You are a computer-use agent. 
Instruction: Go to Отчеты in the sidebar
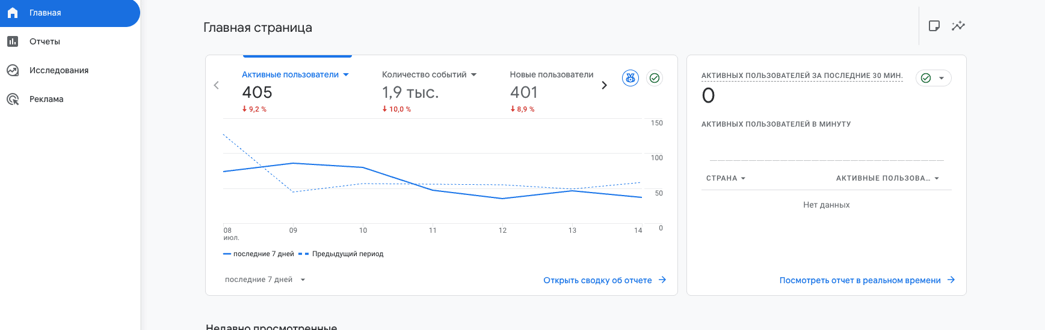(45, 41)
